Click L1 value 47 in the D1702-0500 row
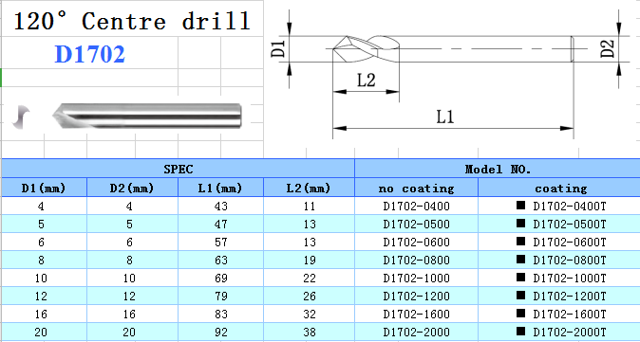Screen dimensions: 640x342 pyautogui.click(x=221, y=225)
